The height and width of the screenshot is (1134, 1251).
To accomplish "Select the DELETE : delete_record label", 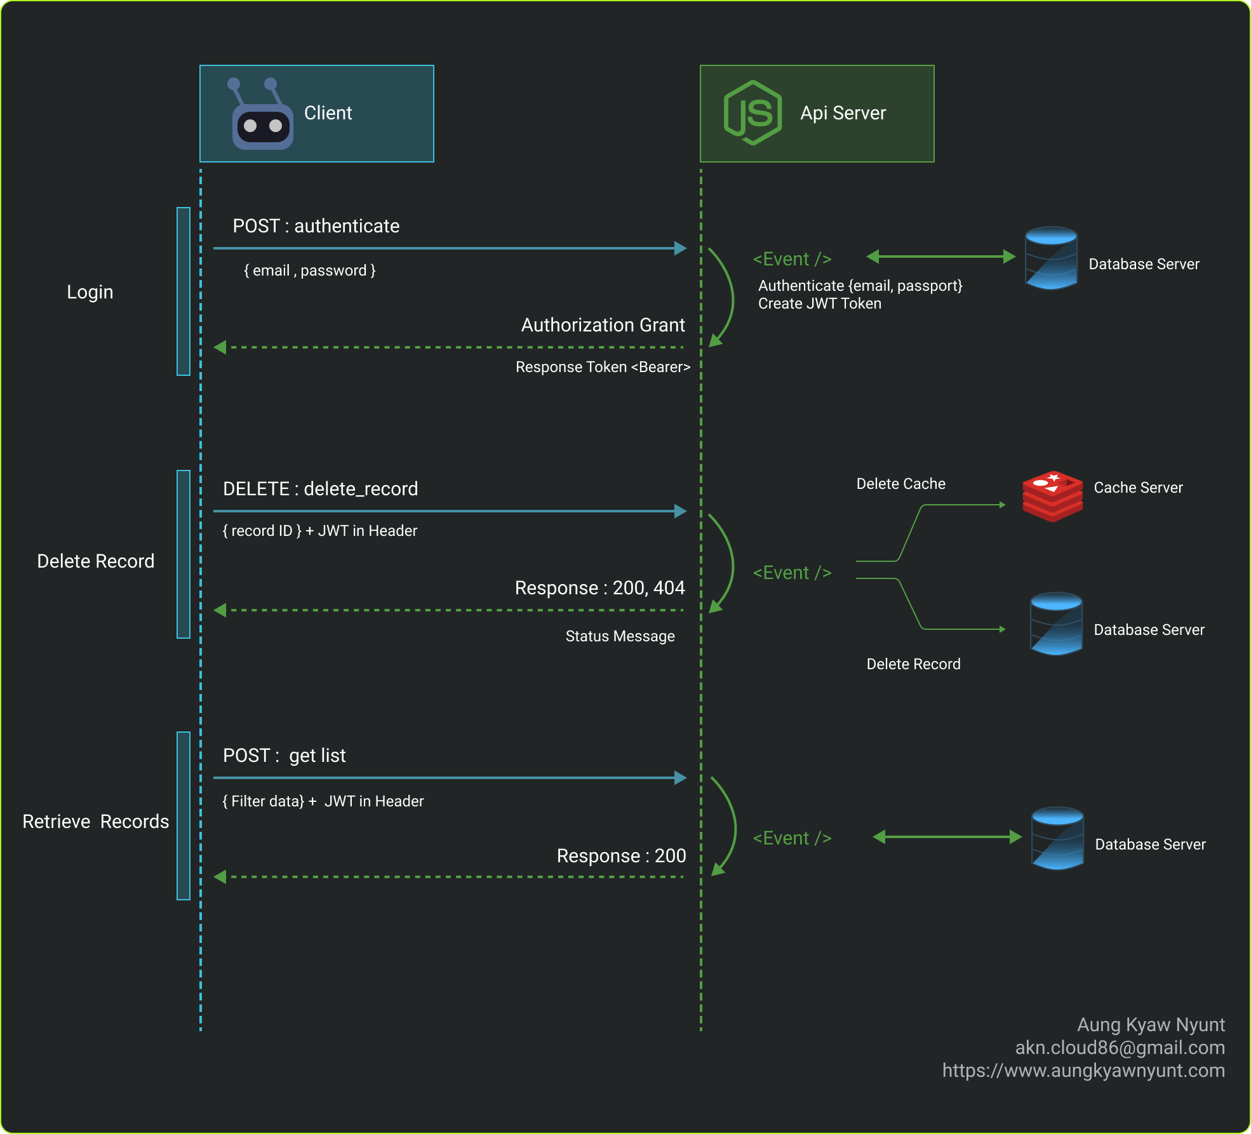I will [320, 489].
